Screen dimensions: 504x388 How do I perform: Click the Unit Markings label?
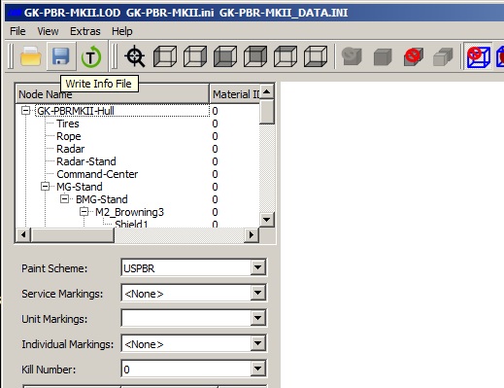[x=54, y=319]
